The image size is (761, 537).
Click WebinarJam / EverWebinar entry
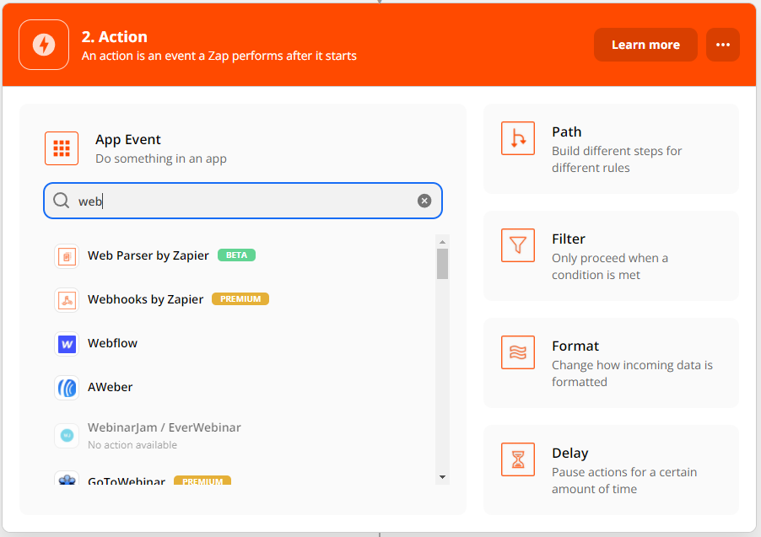164,427
